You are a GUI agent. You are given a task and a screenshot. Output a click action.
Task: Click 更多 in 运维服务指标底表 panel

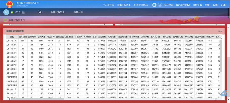(x=220, y=31)
